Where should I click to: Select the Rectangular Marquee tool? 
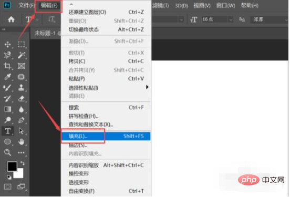click(x=21, y=45)
